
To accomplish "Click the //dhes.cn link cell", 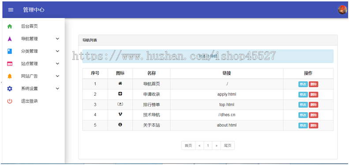I will [x=227, y=115].
